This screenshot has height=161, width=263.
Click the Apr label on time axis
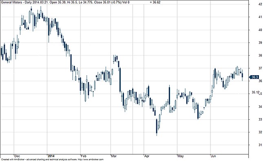click(x=147, y=156)
